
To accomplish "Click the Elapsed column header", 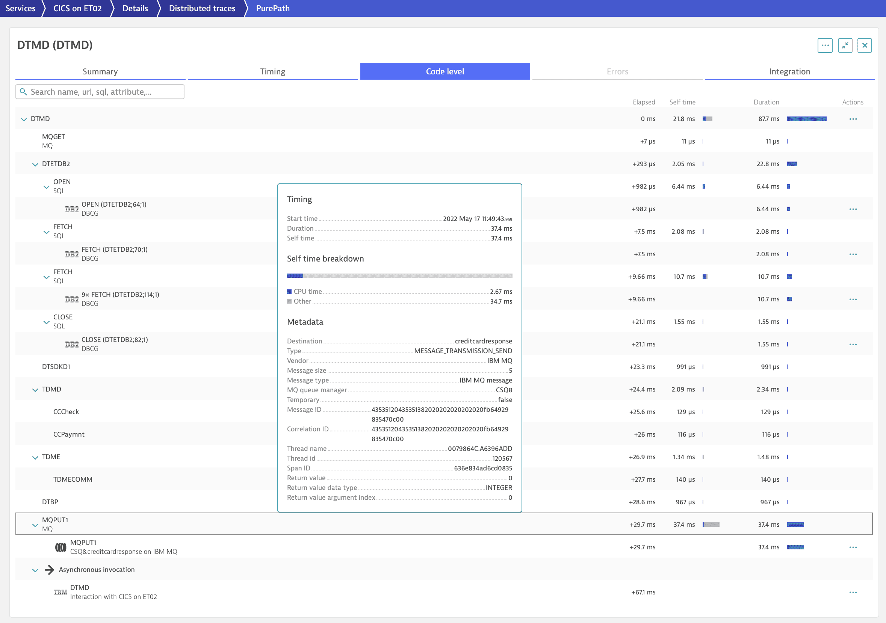I will 644,102.
